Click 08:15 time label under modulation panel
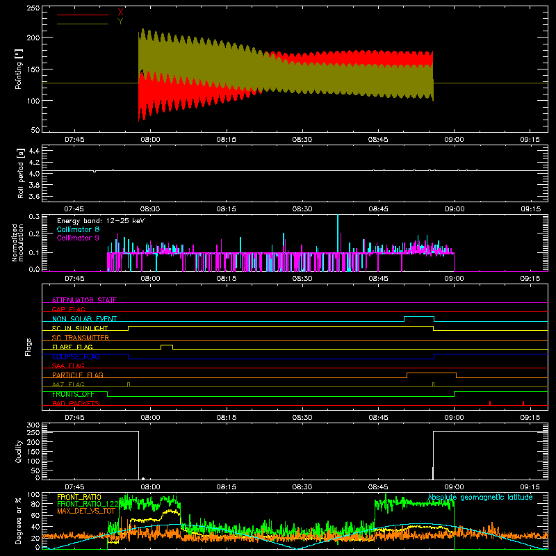 [227, 279]
